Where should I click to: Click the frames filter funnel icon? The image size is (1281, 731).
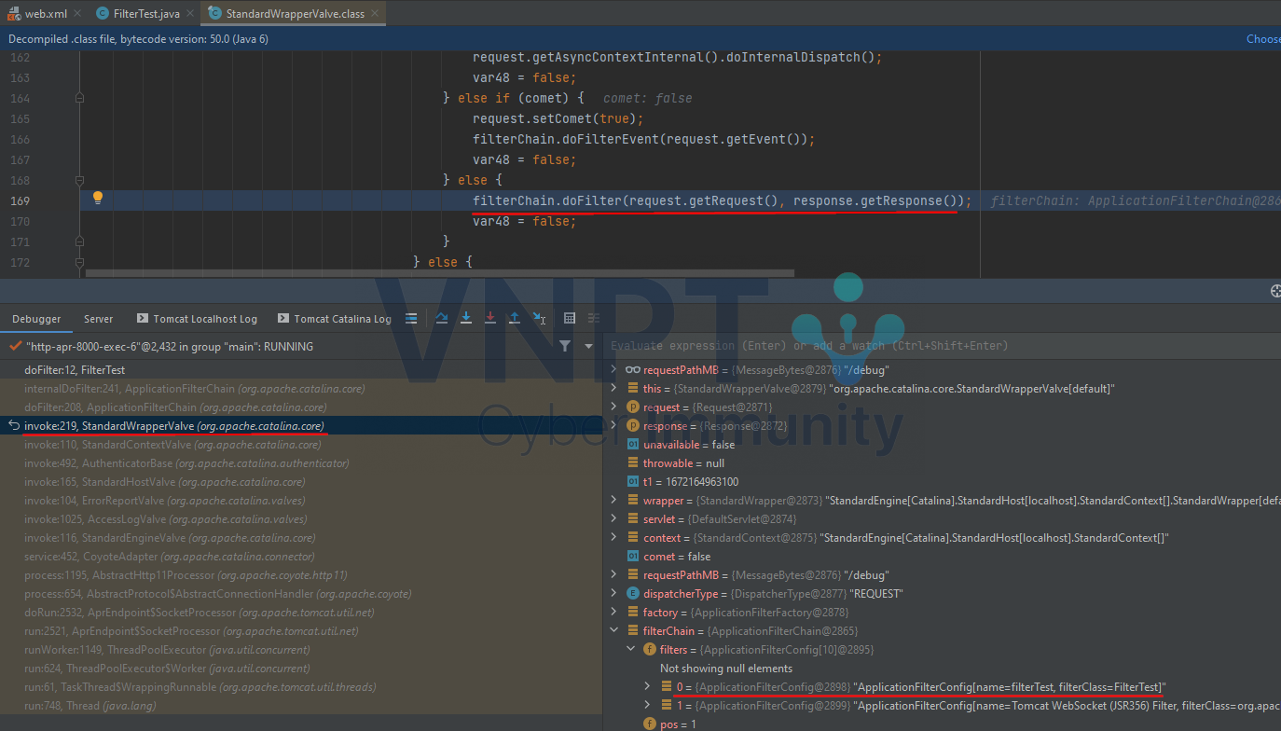(x=564, y=346)
